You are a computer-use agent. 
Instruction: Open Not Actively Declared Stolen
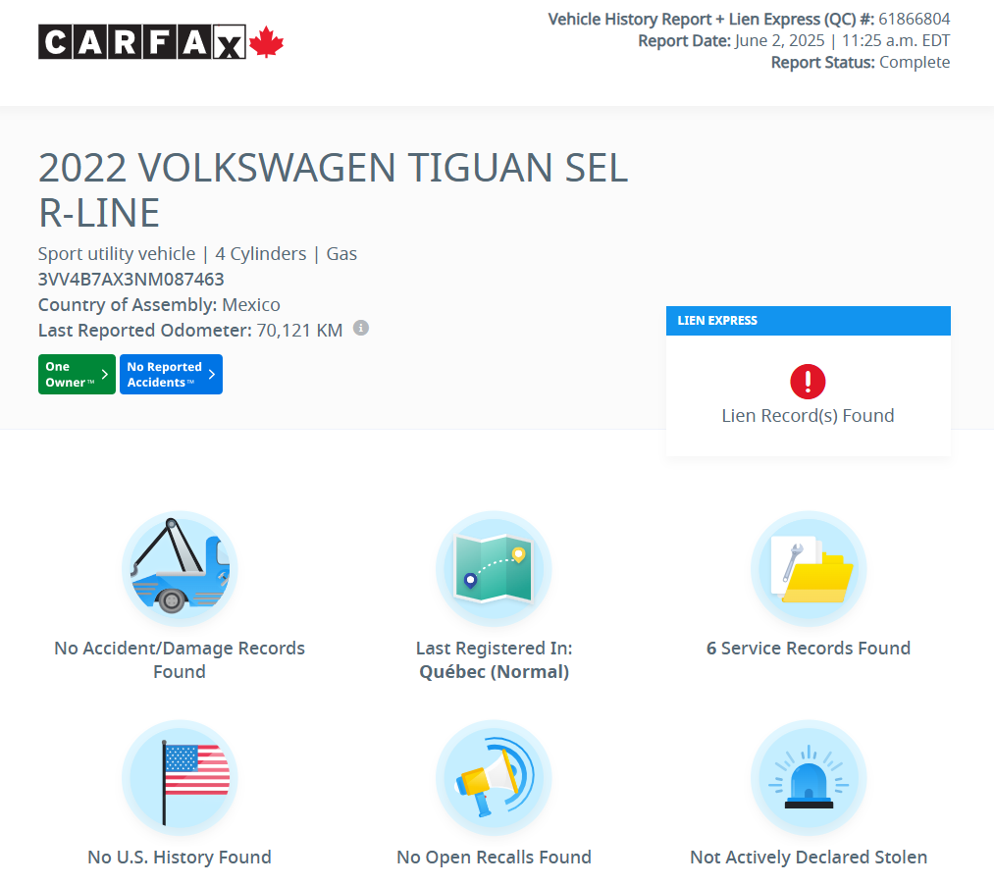(x=809, y=858)
